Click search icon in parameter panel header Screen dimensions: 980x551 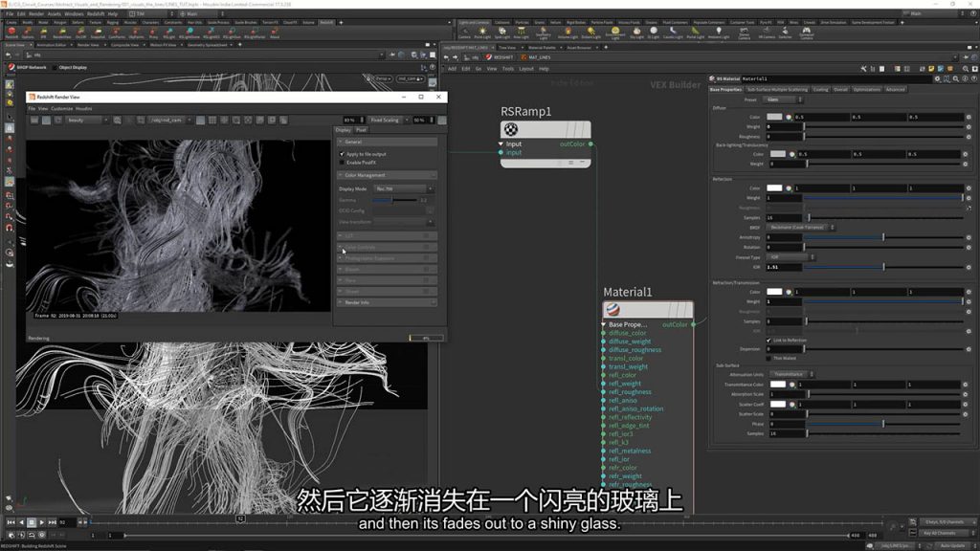(956, 79)
